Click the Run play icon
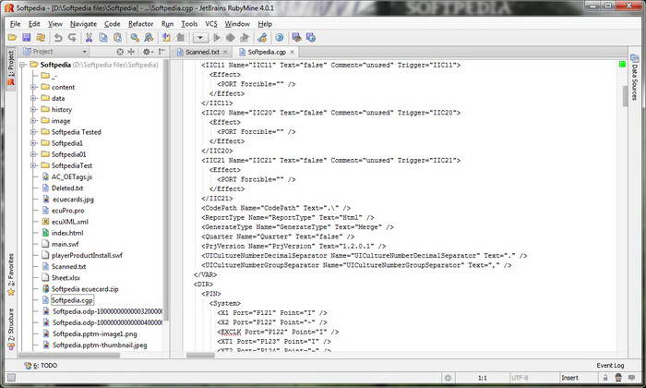Viewport: 646px width, 388px height. [217, 38]
